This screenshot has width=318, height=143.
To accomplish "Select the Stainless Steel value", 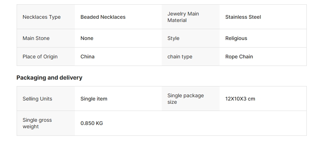I will pyautogui.click(x=243, y=17).
